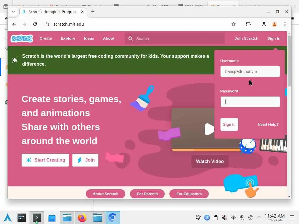Open the Chrome labs flask icon
The height and width of the screenshot is (224, 299).
pos(264,24)
